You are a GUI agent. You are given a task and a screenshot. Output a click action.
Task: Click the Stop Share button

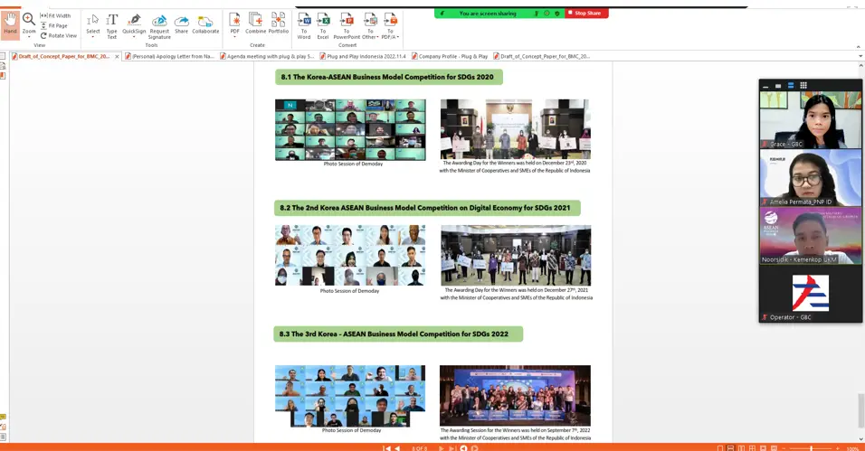point(586,14)
